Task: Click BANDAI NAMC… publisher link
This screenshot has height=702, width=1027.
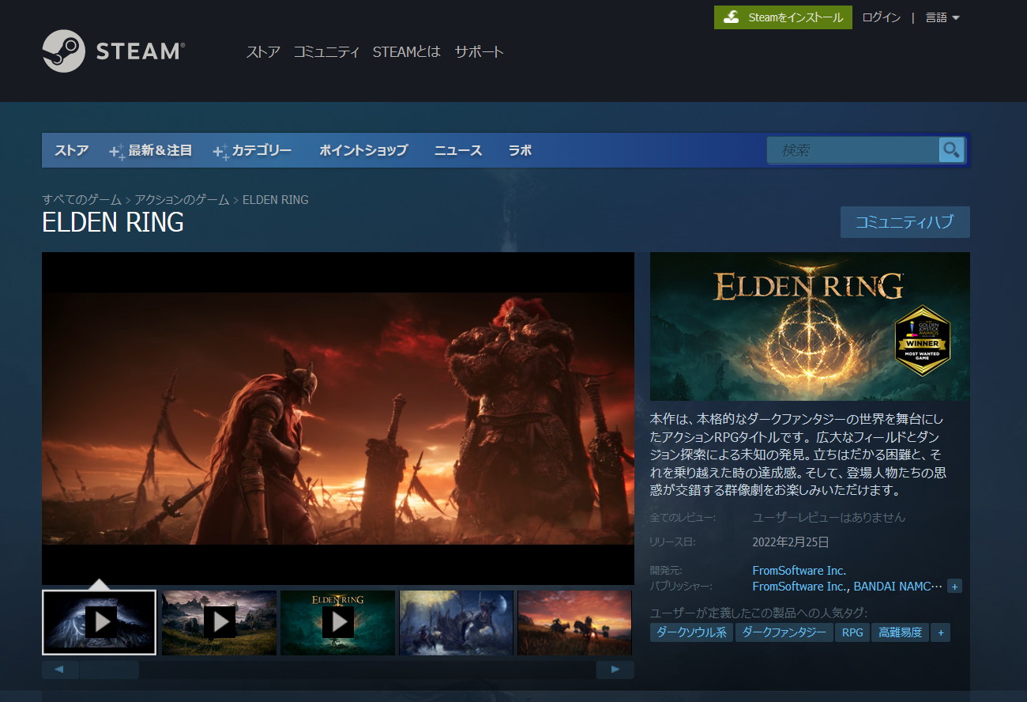Action: point(898,587)
